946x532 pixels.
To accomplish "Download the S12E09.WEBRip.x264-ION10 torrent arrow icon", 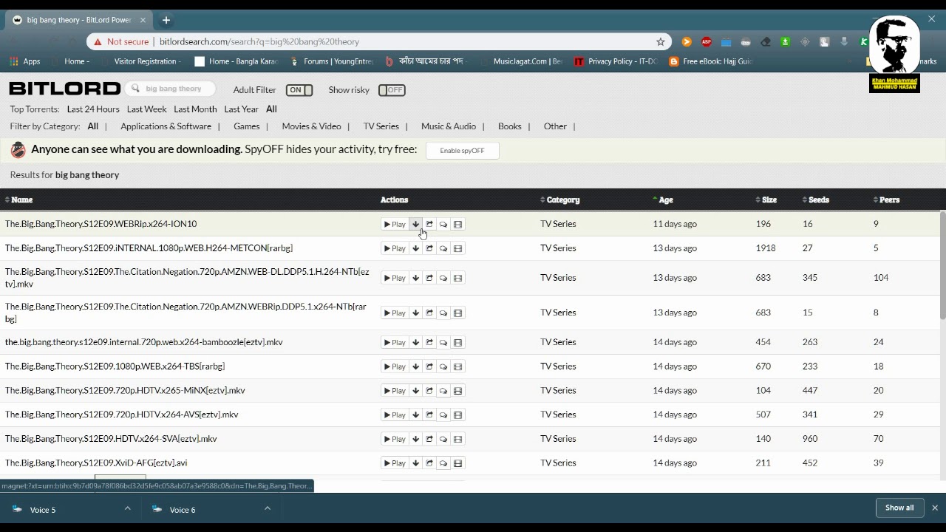I will coord(415,225).
